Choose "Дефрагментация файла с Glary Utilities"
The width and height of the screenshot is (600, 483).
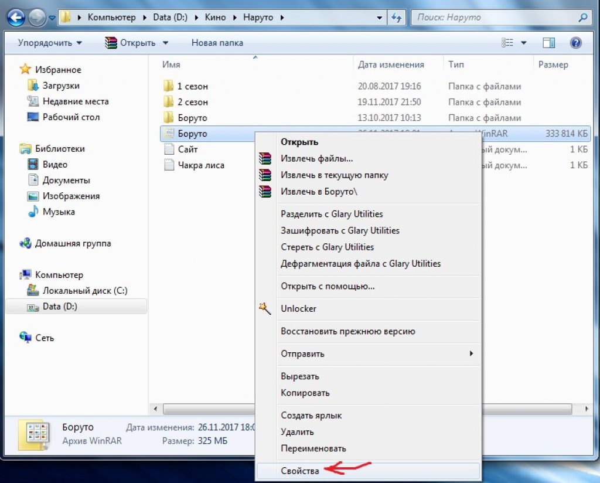pyautogui.click(x=368, y=263)
